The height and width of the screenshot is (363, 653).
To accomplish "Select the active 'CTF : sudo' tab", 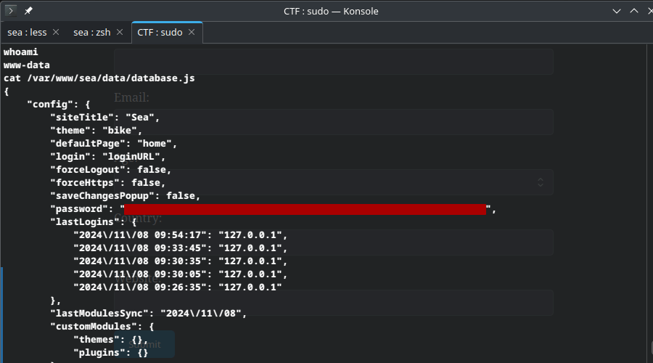I will [160, 33].
